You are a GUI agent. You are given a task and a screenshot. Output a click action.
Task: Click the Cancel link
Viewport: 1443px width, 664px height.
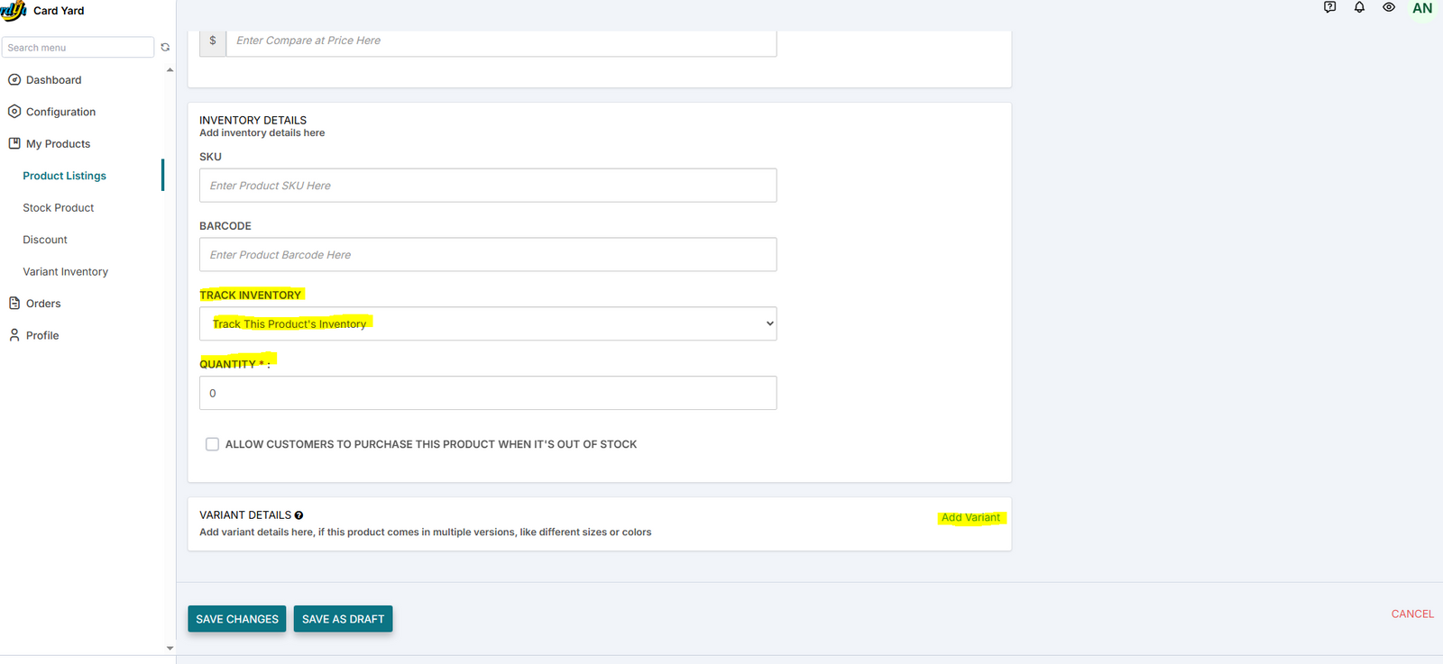1411,614
